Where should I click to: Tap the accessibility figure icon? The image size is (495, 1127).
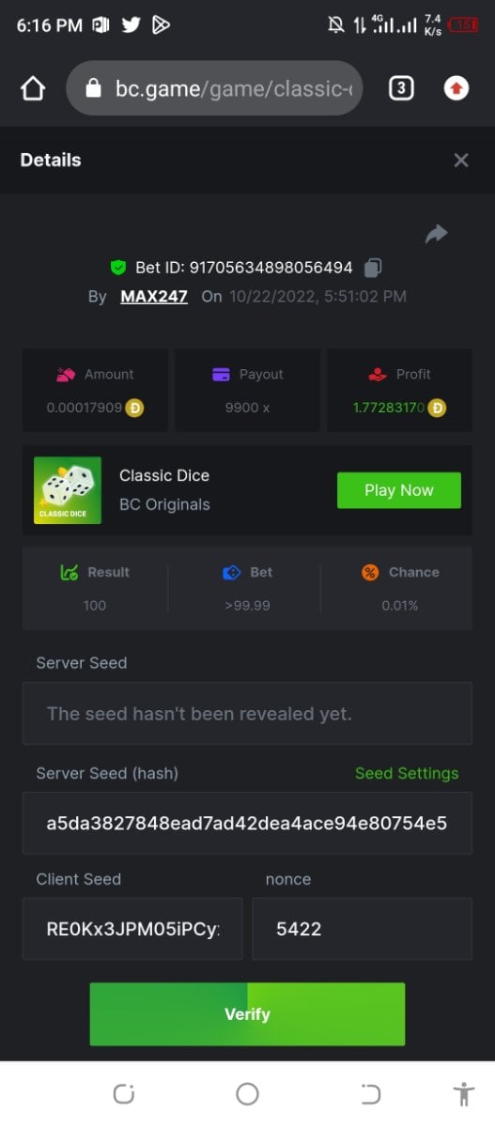(x=463, y=1093)
